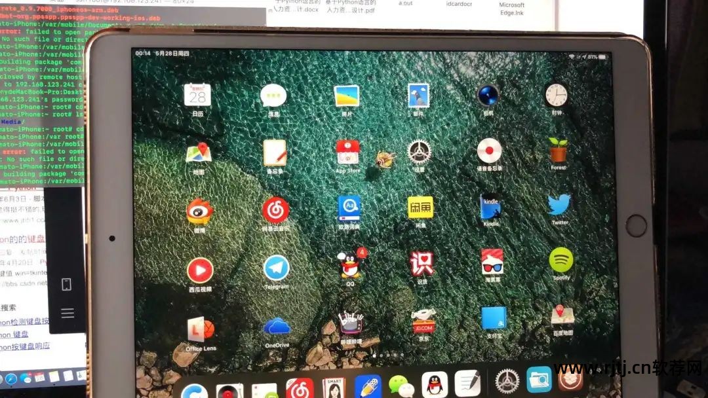Open the record player app in dock

click(229, 390)
